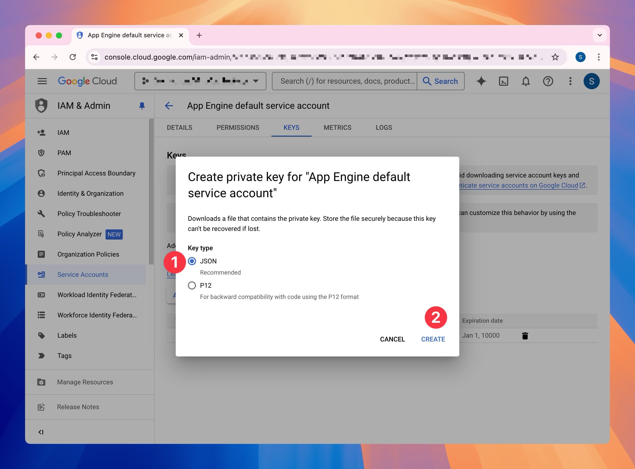This screenshot has height=469, width=635.
Task: Select the JSON key type radio button
Action: pyautogui.click(x=192, y=261)
